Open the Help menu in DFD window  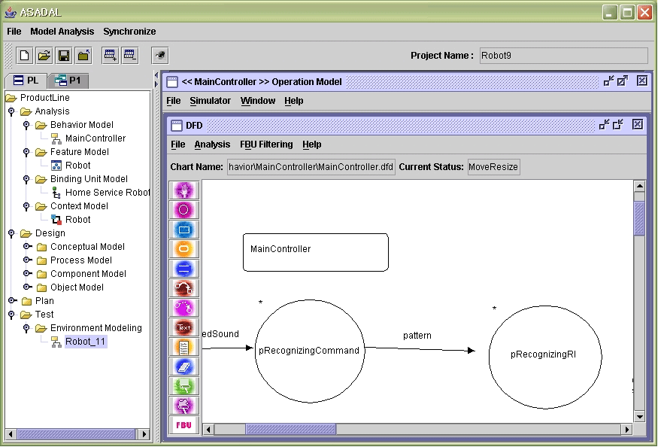pyautogui.click(x=312, y=144)
